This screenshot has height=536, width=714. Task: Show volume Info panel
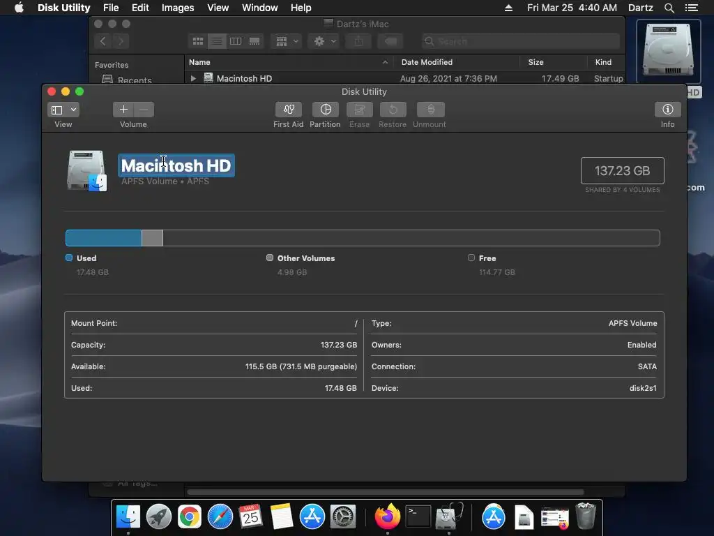(x=667, y=110)
